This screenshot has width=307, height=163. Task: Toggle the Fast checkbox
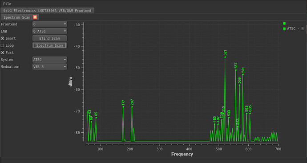coord(2,53)
